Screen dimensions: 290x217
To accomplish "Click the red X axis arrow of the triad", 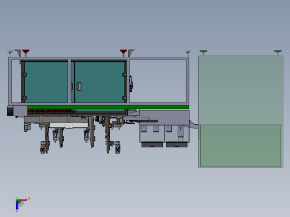I will click(23, 200).
